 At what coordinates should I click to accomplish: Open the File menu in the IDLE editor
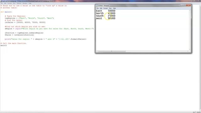pyautogui.click(x=2, y=3)
